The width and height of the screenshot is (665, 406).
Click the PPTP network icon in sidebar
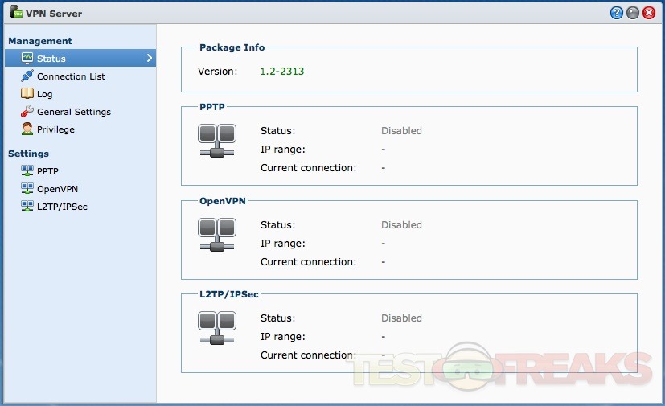click(x=27, y=170)
